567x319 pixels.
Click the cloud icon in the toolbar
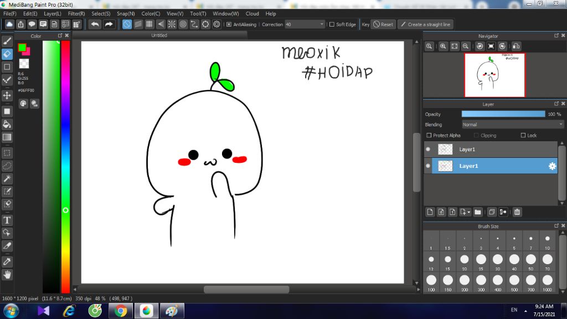point(9,24)
